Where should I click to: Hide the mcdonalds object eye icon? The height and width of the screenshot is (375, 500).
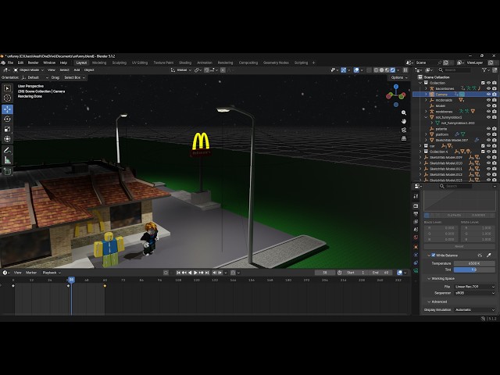pos(488,100)
